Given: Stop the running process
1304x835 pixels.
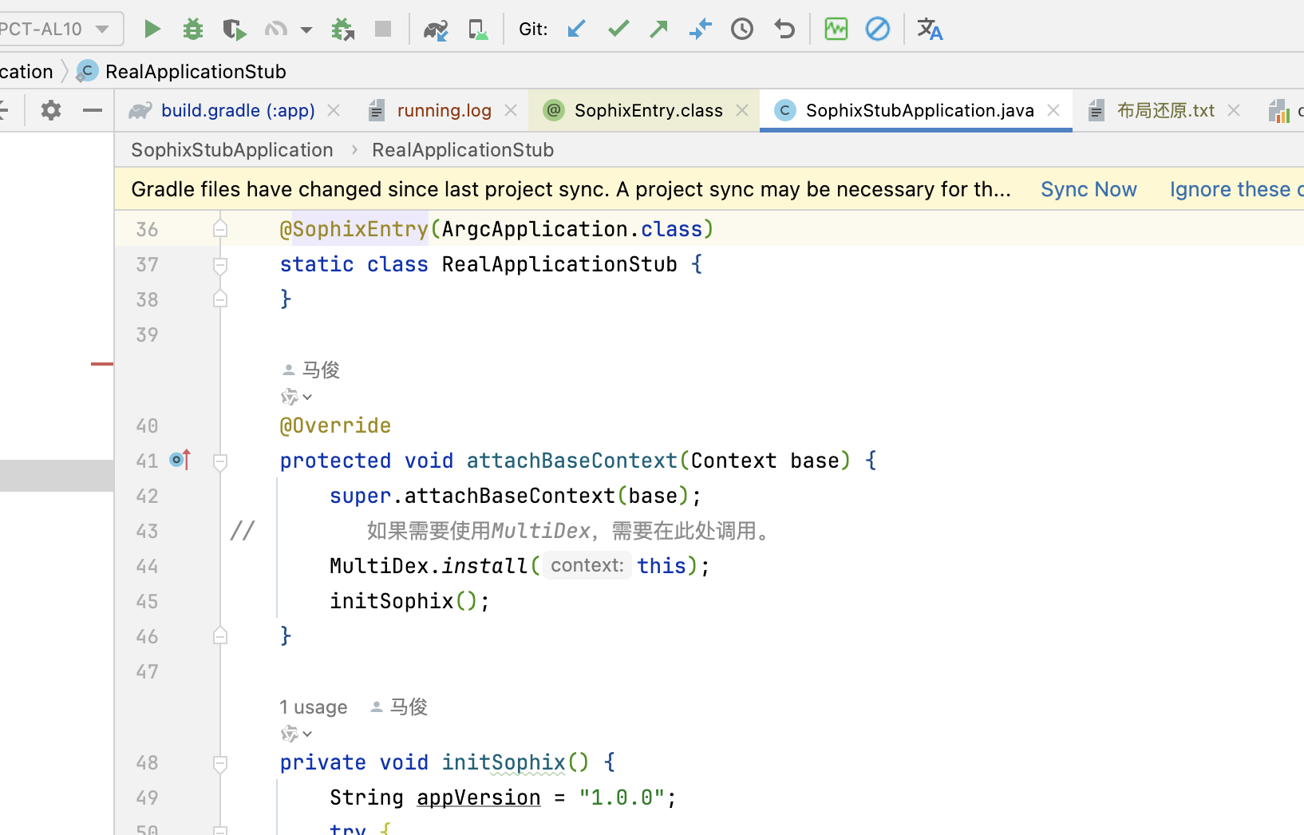Looking at the screenshot, I should [x=383, y=30].
